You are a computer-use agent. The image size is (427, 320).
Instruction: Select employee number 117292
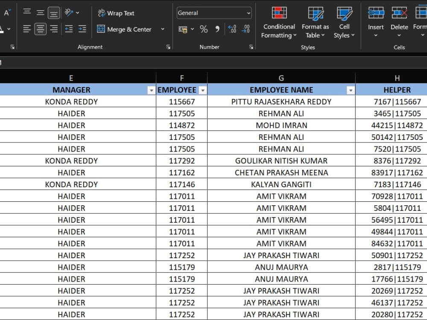pos(181,161)
